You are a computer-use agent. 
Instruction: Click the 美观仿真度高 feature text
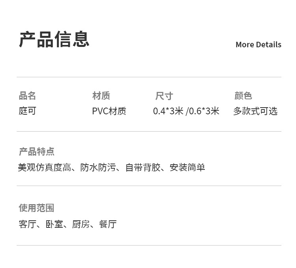[x=44, y=167]
